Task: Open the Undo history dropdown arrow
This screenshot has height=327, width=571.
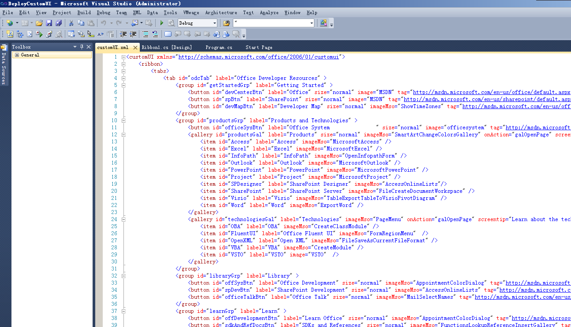Action: tap(111, 23)
